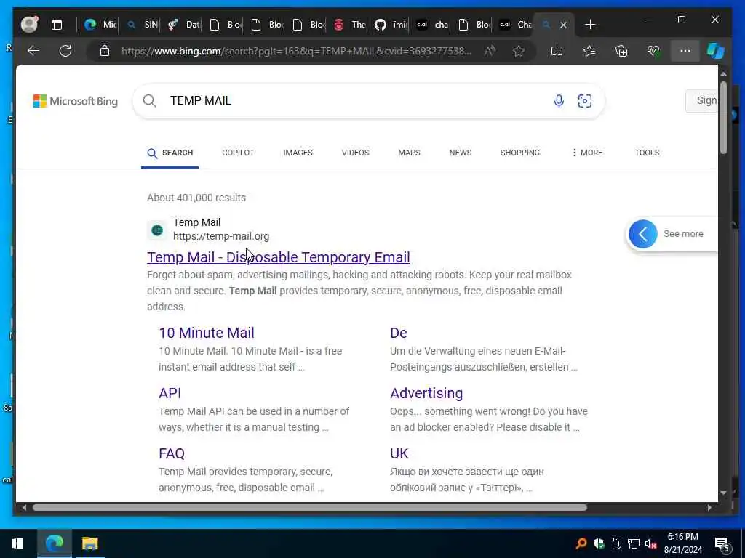Open a new tab with the plus button
Screen dimensions: 745x558
589,25
